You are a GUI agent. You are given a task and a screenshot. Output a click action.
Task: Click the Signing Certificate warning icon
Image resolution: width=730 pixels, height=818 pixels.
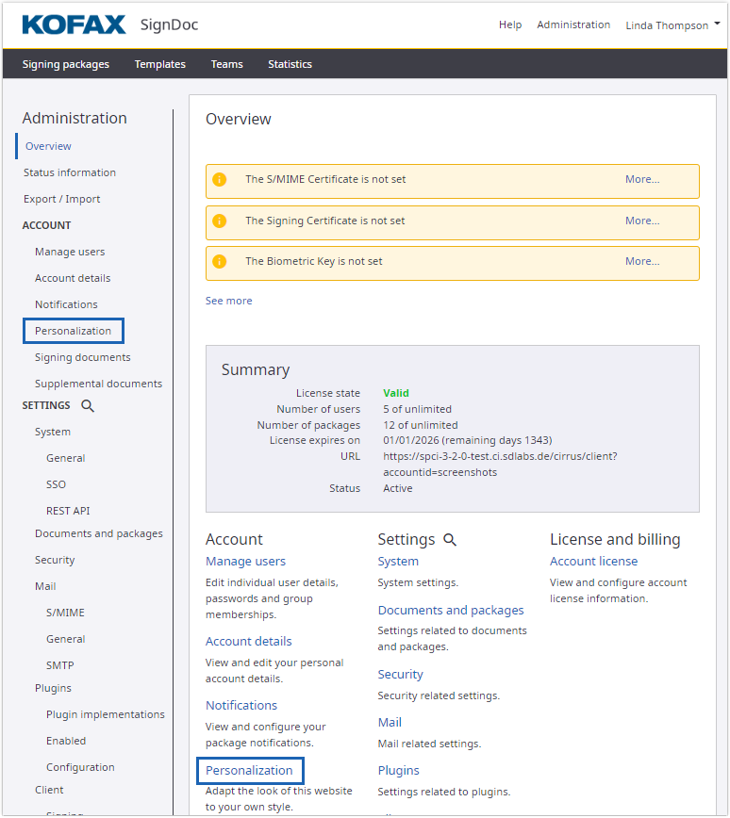pyautogui.click(x=220, y=221)
